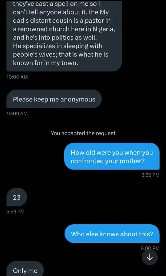This screenshot has width=166, height=276.
Task: Select the 'Who else knows about this?' message
Action: 112,234
